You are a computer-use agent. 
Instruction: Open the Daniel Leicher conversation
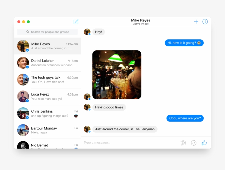(x=47, y=63)
